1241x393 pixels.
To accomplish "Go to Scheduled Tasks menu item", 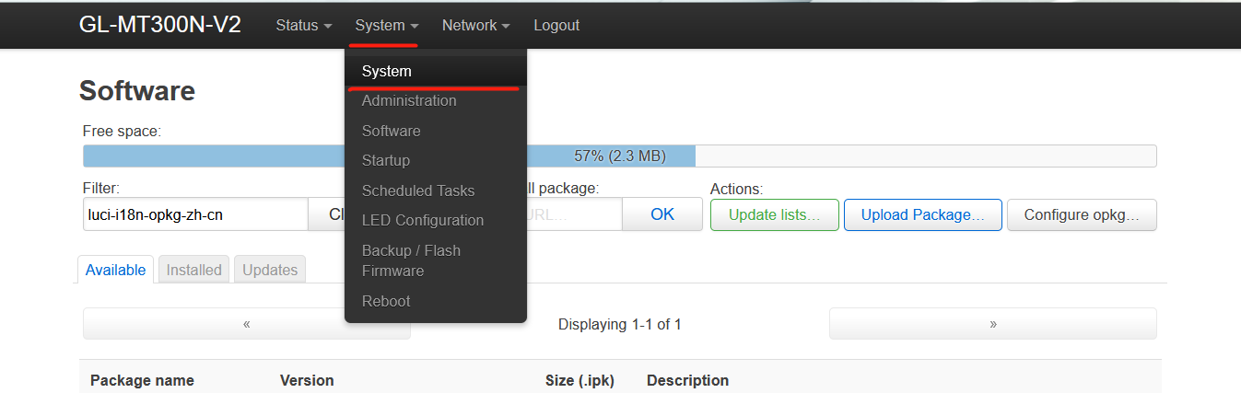I will 418,191.
